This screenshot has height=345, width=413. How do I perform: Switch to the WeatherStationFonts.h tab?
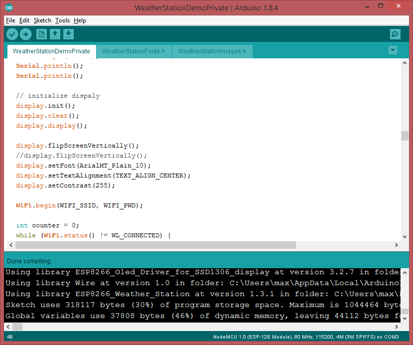click(x=134, y=51)
